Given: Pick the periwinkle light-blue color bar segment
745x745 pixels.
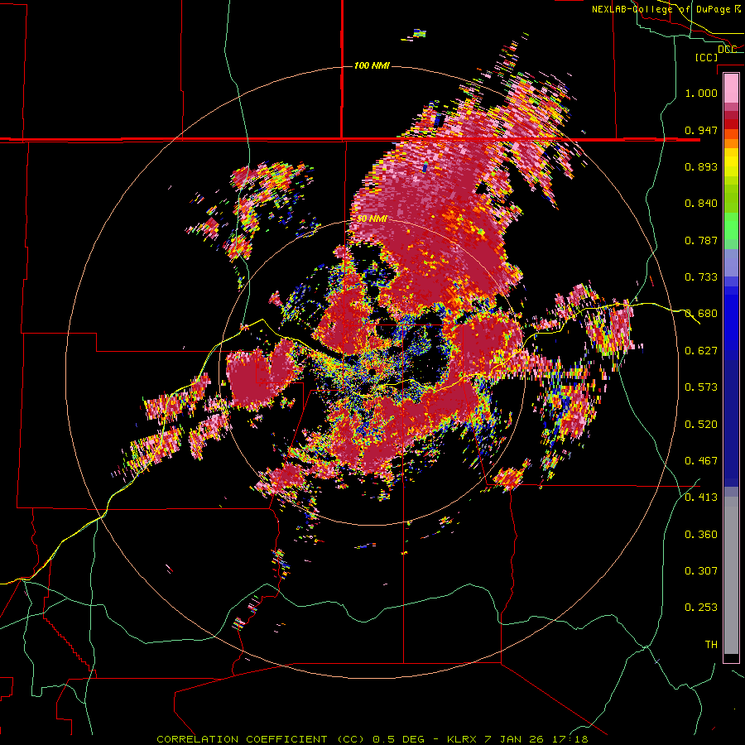Looking at the screenshot, I should (x=731, y=262).
